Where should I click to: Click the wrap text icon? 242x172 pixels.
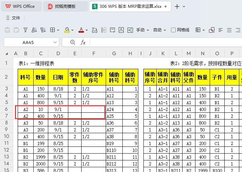tap(113, 30)
